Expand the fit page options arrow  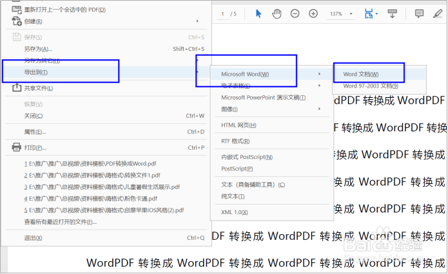click(377, 14)
